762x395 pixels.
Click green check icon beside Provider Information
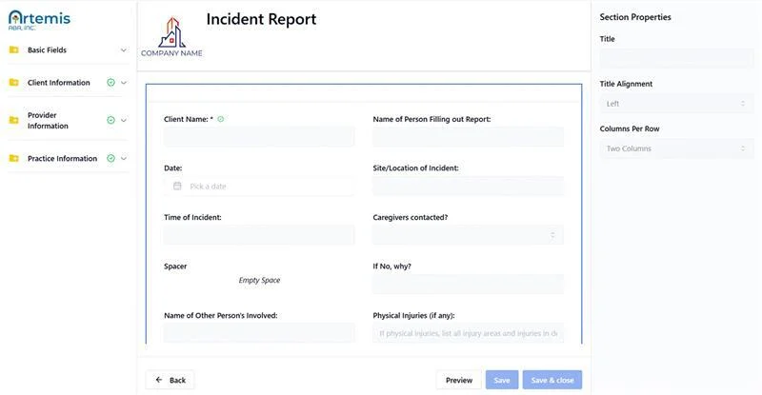[110, 120]
